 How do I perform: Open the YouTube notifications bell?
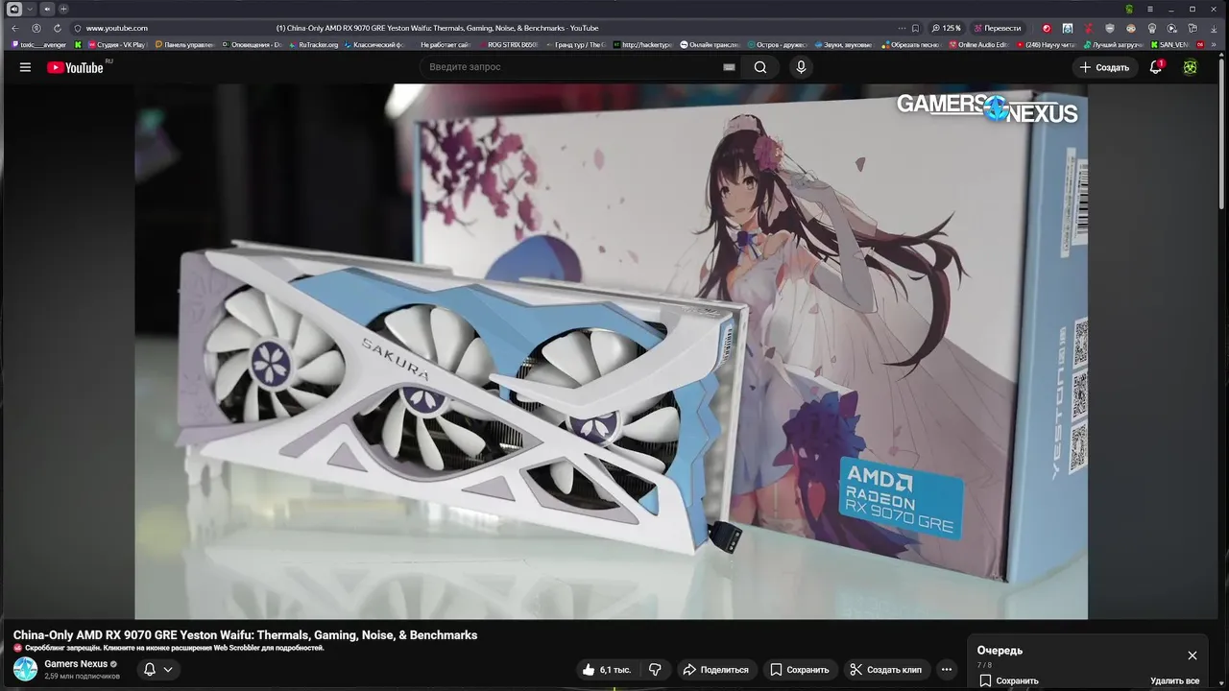[1156, 67]
